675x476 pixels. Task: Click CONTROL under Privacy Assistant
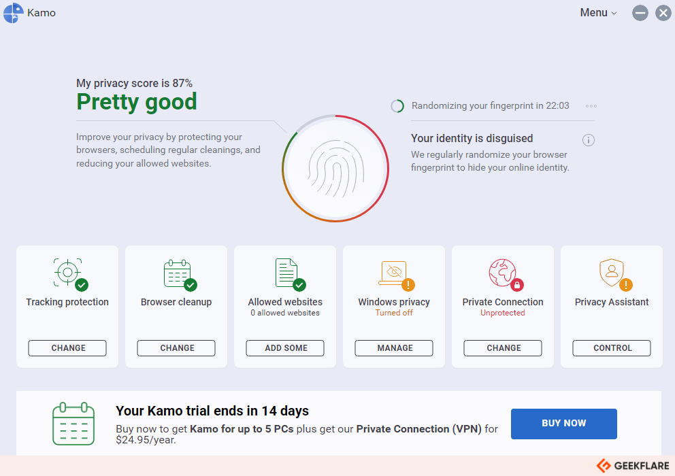(612, 347)
